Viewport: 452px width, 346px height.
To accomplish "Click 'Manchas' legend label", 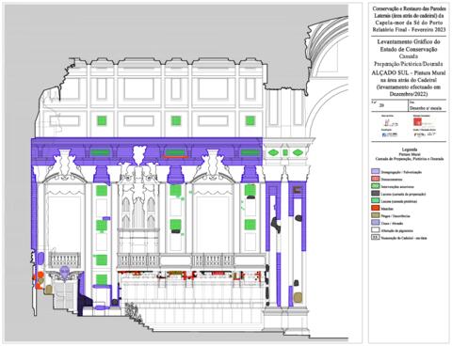I will click(387, 209).
